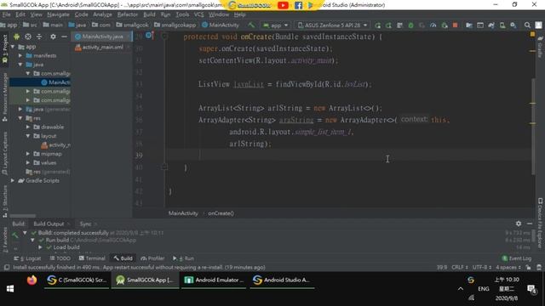Viewport: 545px width, 306px height.
Task: Toggle the Device File Explorer tool window
Action: (540, 224)
